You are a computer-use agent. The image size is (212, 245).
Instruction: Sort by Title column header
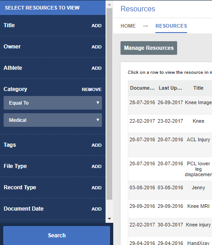point(198,88)
